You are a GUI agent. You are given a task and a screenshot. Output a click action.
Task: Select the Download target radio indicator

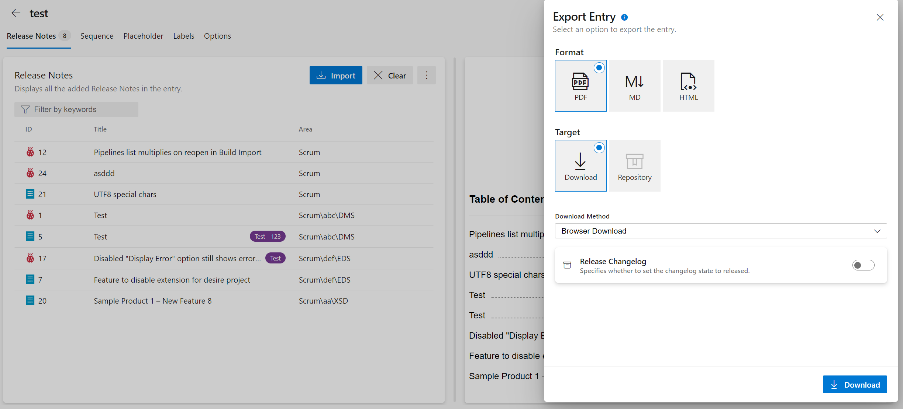tap(599, 147)
